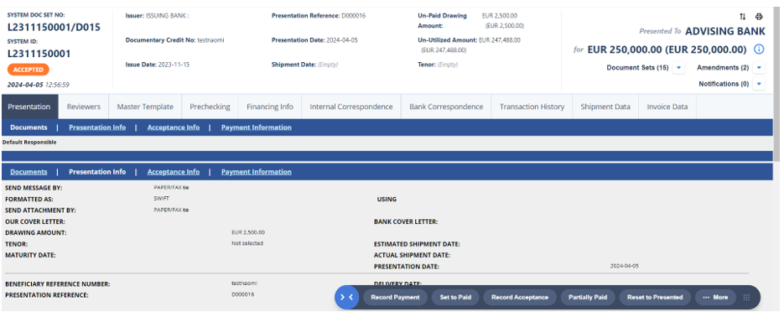Screen dimensions: 784x312
Task: Click Presentation Reference D000016 in header
Action: [319, 15]
